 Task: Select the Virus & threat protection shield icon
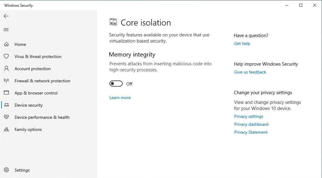6,56
